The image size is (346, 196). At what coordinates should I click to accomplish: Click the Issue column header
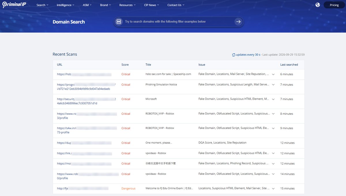[202, 65]
